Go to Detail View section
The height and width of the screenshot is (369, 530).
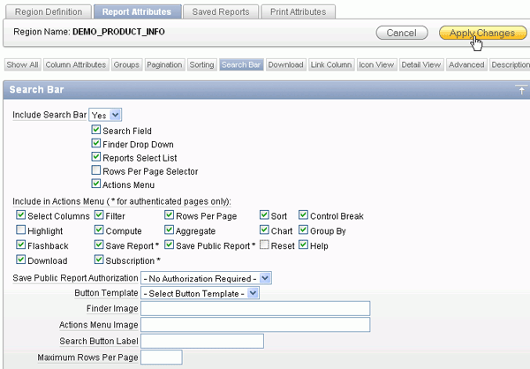(x=421, y=64)
